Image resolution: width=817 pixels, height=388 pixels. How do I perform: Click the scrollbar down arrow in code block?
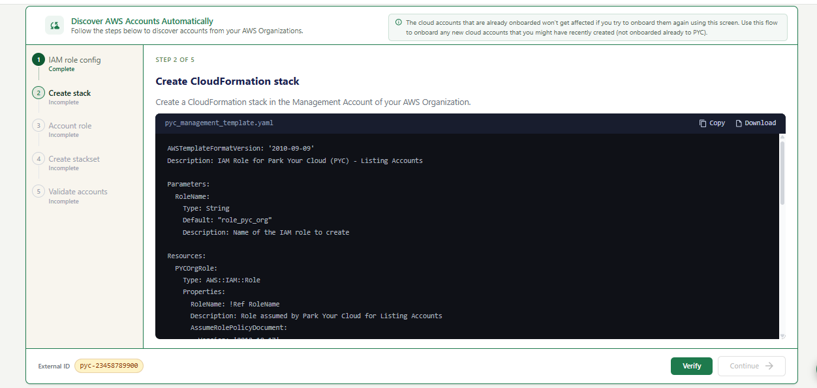[x=782, y=336]
